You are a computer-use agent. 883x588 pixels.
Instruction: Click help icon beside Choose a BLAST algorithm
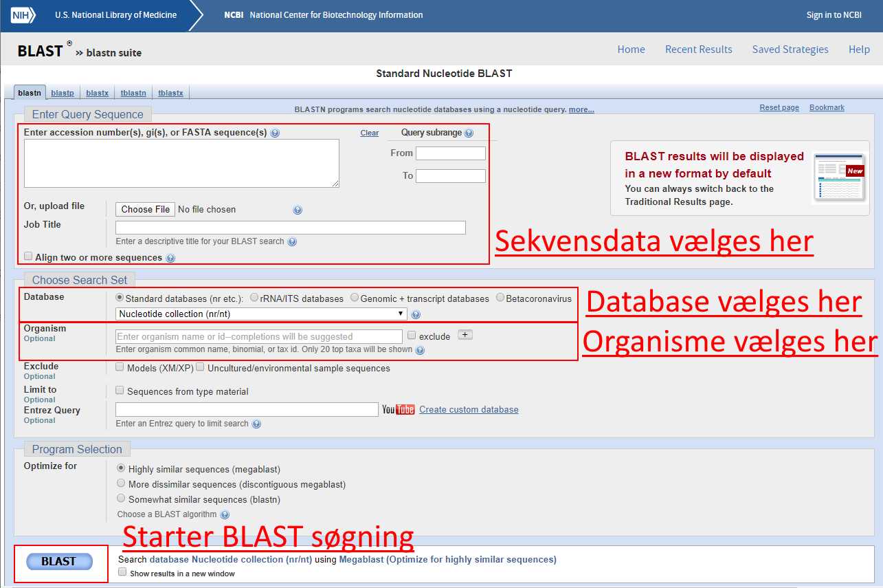coord(225,514)
